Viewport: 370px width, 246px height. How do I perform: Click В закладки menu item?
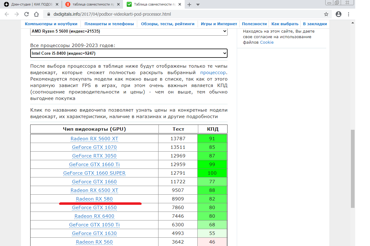pyautogui.click(x=315, y=24)
